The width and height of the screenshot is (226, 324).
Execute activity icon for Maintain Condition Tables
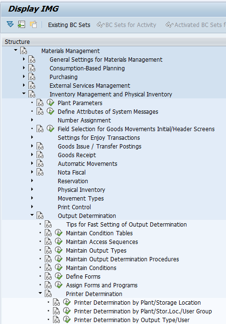(x=59, y=233)
